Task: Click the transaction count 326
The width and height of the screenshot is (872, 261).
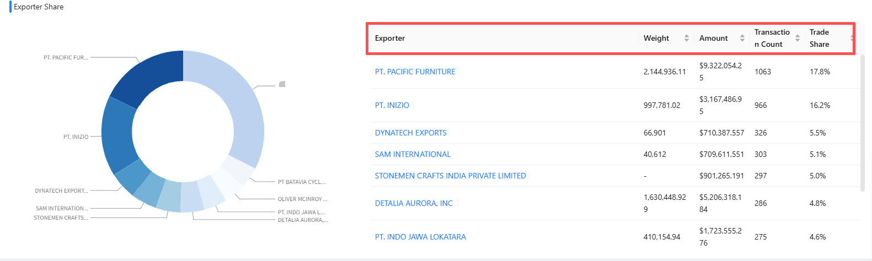Action: 761,133
